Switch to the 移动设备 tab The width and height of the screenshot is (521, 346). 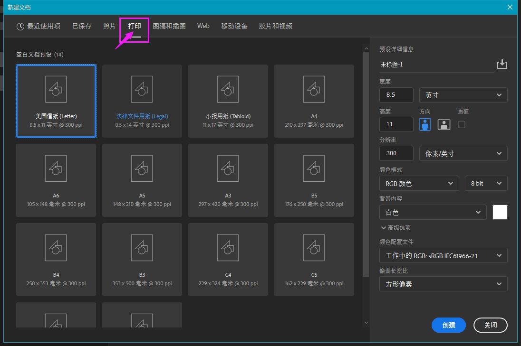[234, 26]
